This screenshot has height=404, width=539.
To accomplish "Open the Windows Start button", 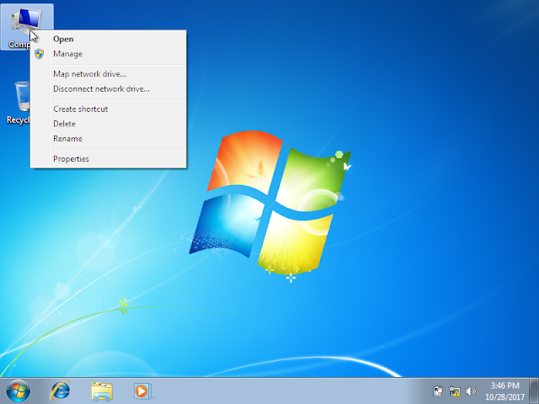I will (x=18, y=391).
